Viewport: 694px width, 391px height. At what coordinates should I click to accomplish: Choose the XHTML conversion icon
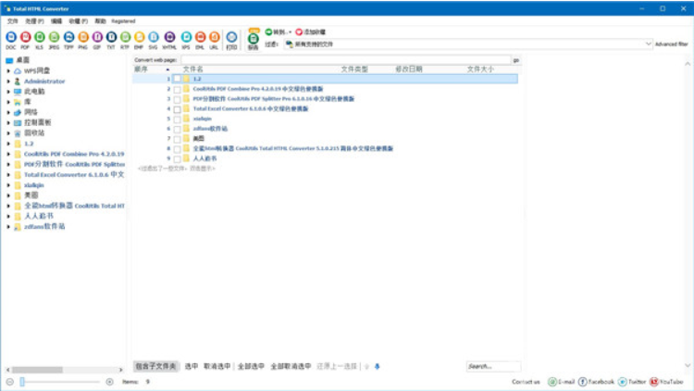tap(169, 37)
